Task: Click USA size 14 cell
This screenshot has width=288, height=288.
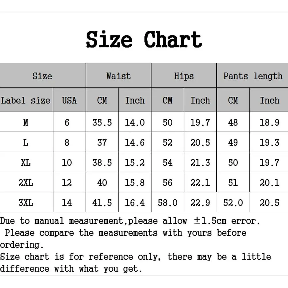Action: click(67, 203)
